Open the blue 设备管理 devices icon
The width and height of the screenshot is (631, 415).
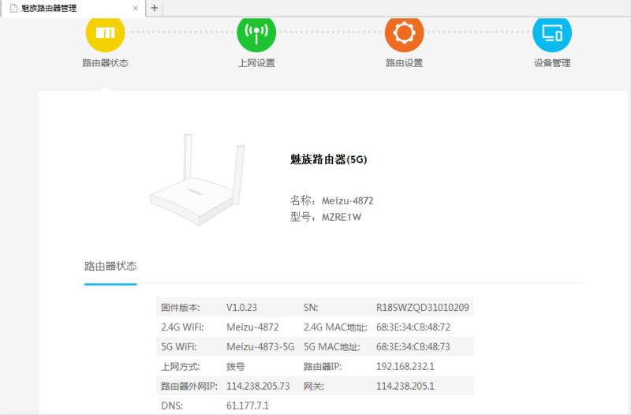pyautogui.click(x=552, y=33)
